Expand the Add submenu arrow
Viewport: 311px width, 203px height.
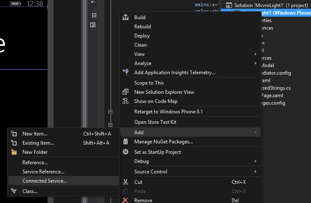pos(256,133)
